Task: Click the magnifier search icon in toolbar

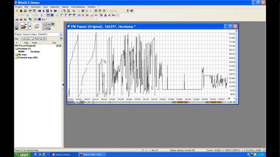Action: point(64,11)
